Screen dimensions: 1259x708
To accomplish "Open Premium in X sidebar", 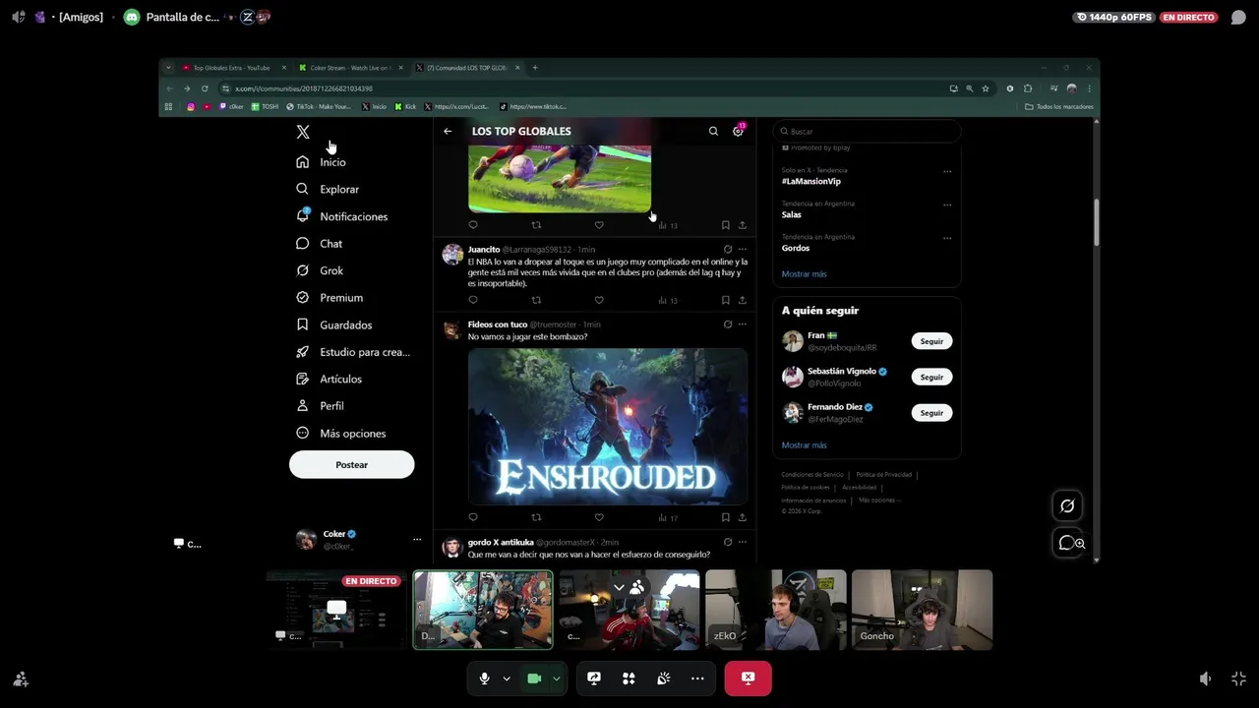I will [x=329, y=298].
